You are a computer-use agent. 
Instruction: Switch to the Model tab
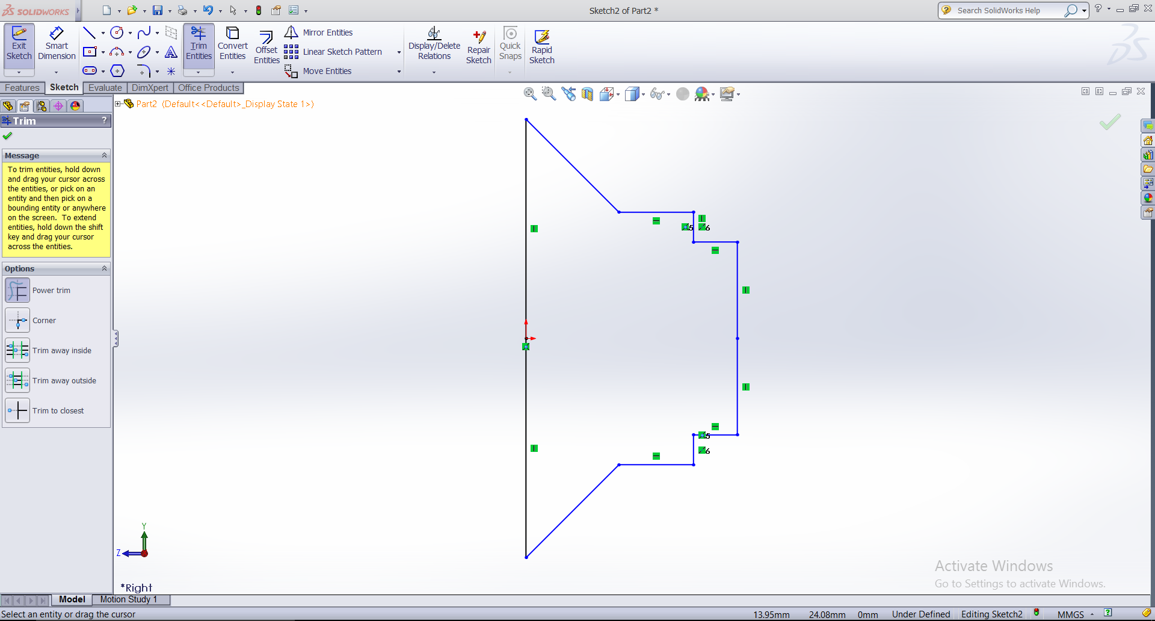[x=72, y=599]
